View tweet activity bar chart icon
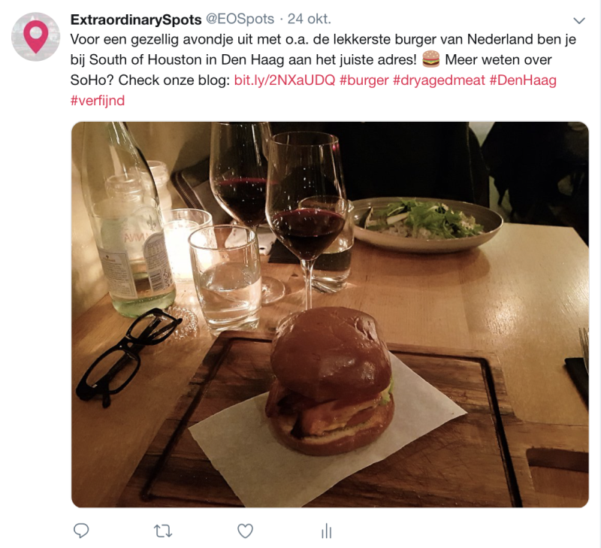The height and width of the screenshot is (548, 601). click(327, 531)
